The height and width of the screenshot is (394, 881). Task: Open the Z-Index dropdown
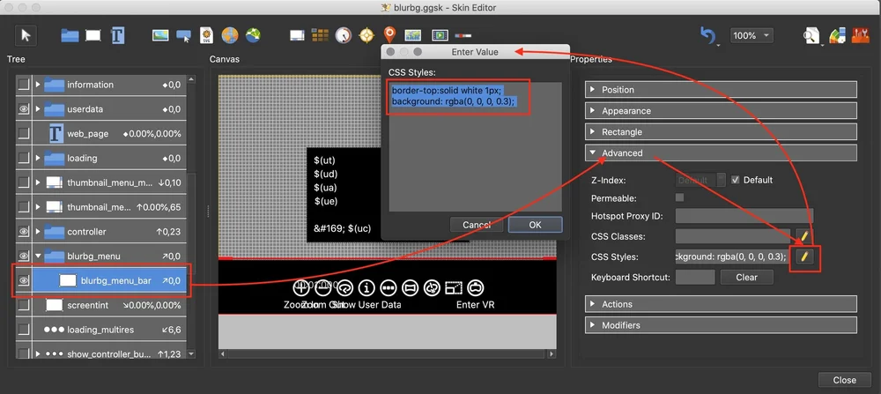coord(700,181)
